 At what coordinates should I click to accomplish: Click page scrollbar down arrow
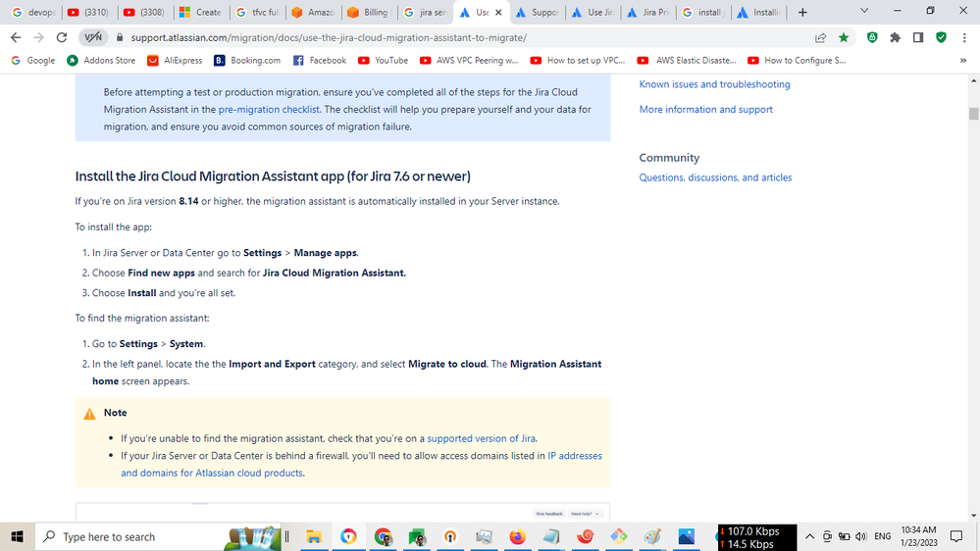974,516
